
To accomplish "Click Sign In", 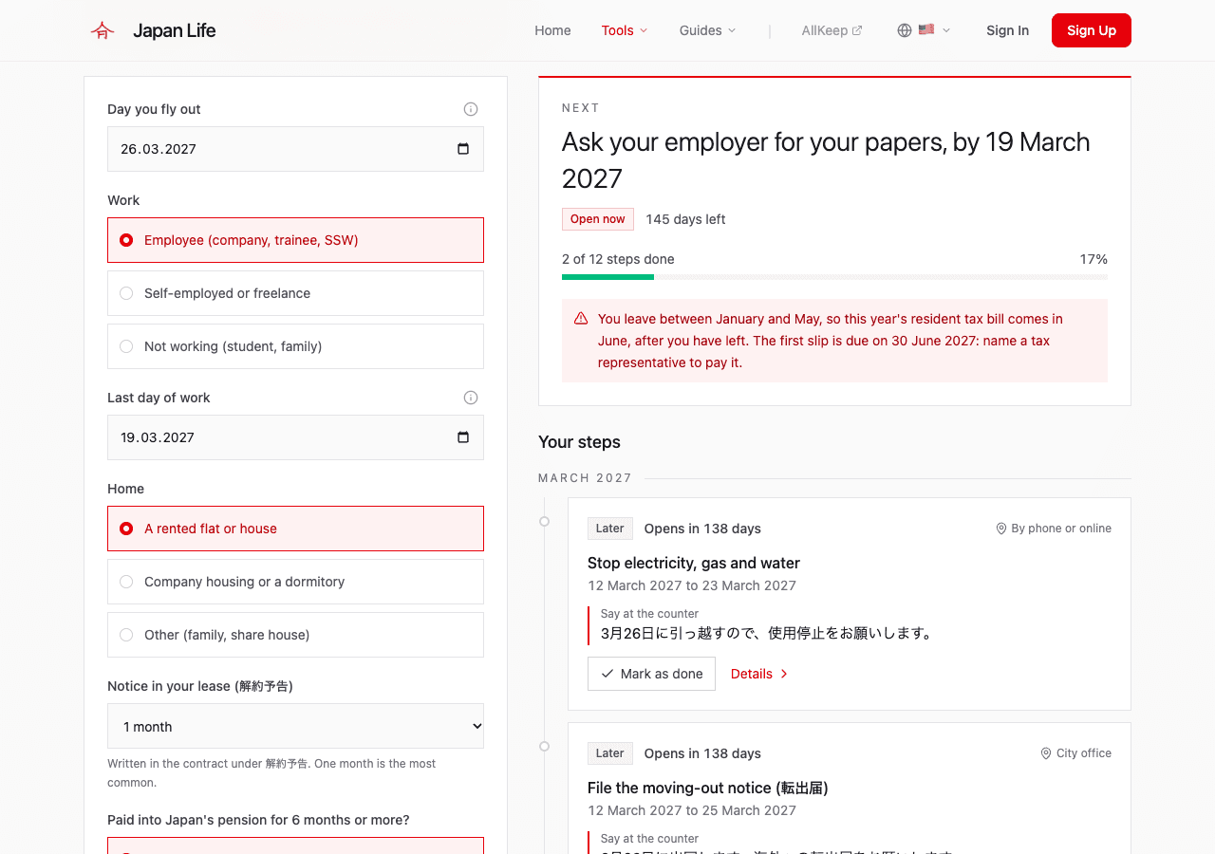I will coord(1007,30).
